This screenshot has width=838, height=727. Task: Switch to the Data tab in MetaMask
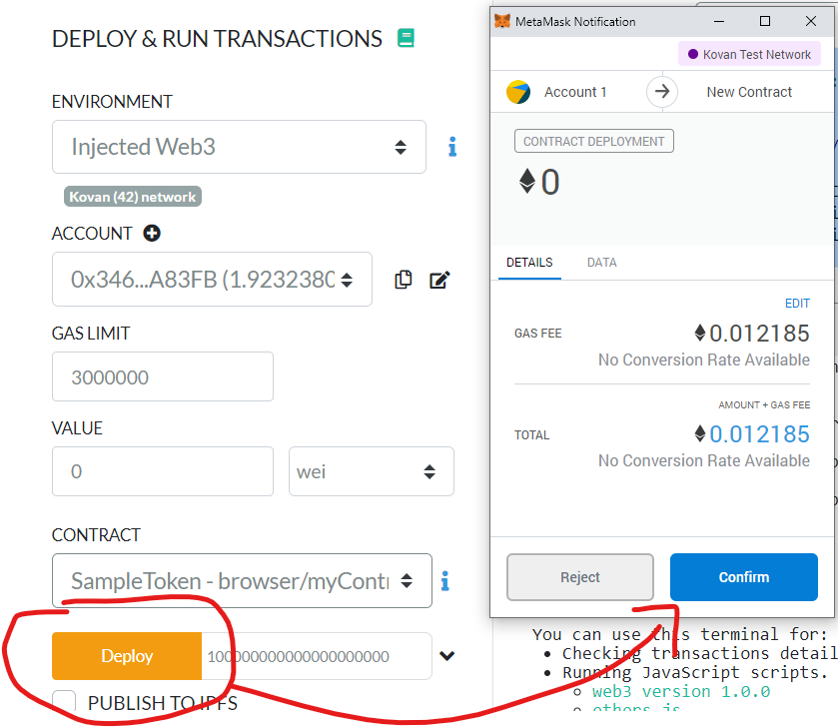coord(601,263)
